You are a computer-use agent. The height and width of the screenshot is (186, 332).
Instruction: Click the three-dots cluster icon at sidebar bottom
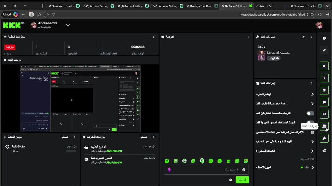point(324,150)
